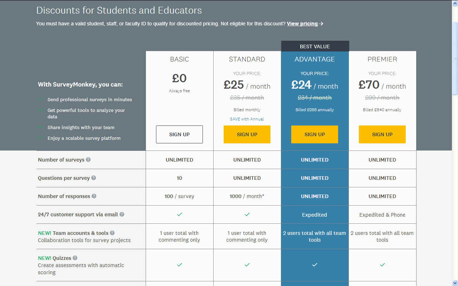The height and width of the screenshot is (286, 458).
Task: Sign up for the Standard plan
Action: click(x=247, y=134)
